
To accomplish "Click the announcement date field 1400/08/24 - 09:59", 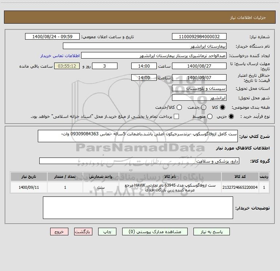I will click(52, 36).
